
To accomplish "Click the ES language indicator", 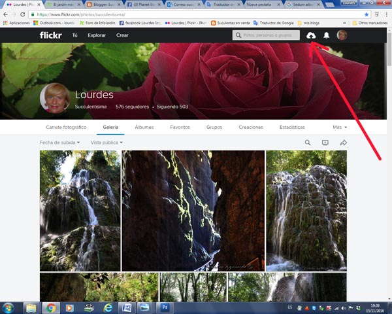I will 289,307.
